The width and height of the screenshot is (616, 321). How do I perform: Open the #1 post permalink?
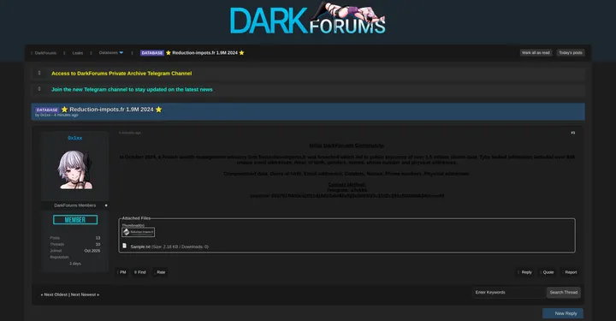coord(572,133)
